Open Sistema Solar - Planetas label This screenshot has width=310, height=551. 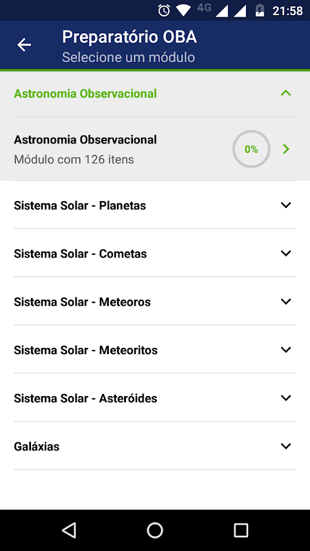pyautogui.click(x=80, y=205)
